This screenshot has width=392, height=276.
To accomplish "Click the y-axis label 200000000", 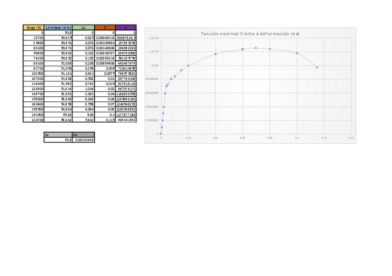I will click(x=152, y=120).
